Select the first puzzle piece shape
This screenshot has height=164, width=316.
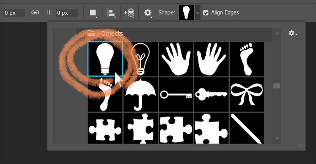105,128
